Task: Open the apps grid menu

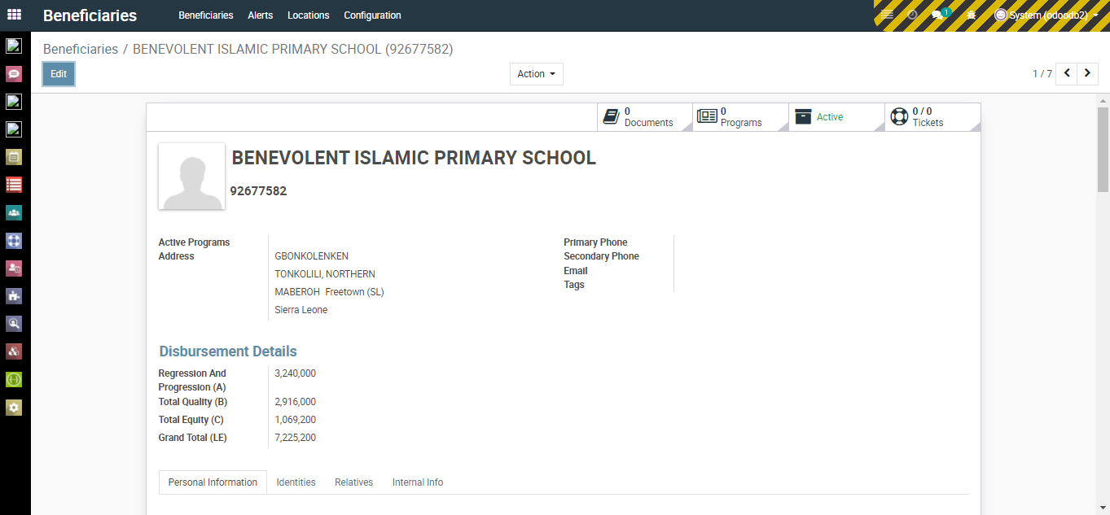Action: (15, 15)
